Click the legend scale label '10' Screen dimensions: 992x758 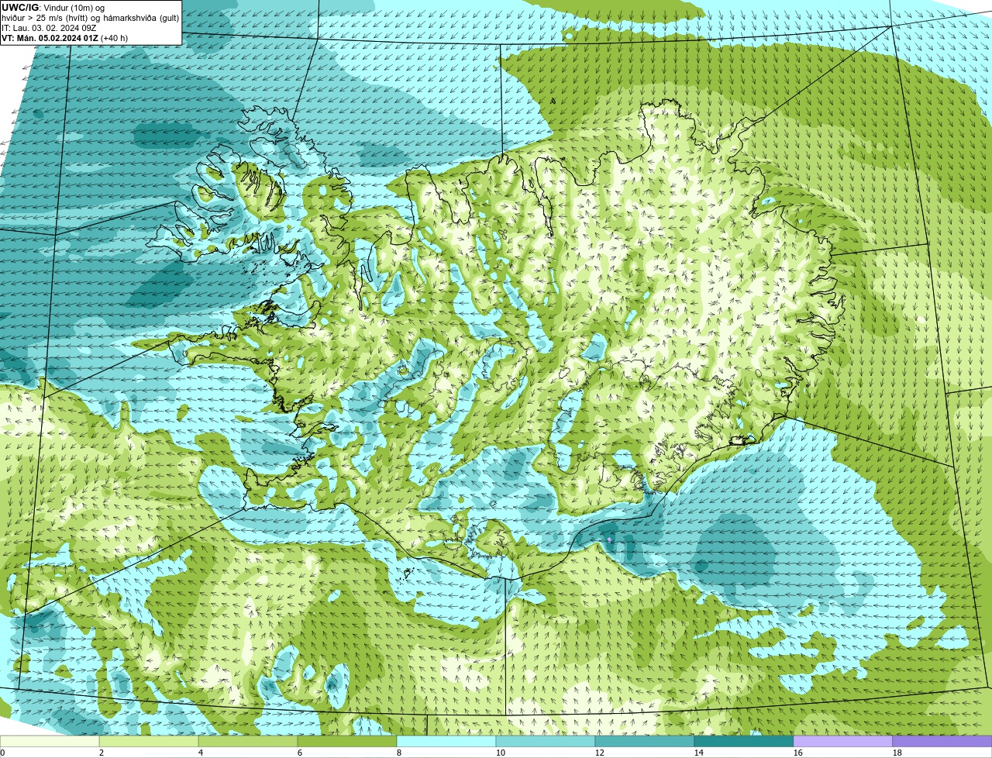click(501, 753)
